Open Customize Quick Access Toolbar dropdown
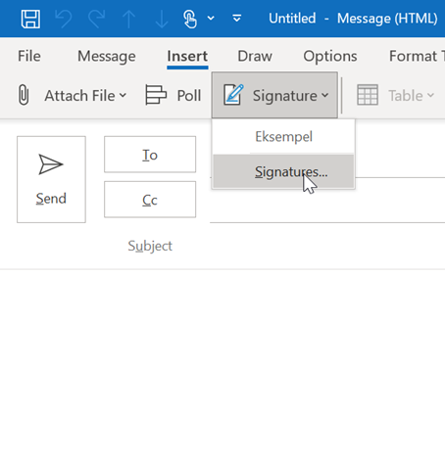 (237, 19)
